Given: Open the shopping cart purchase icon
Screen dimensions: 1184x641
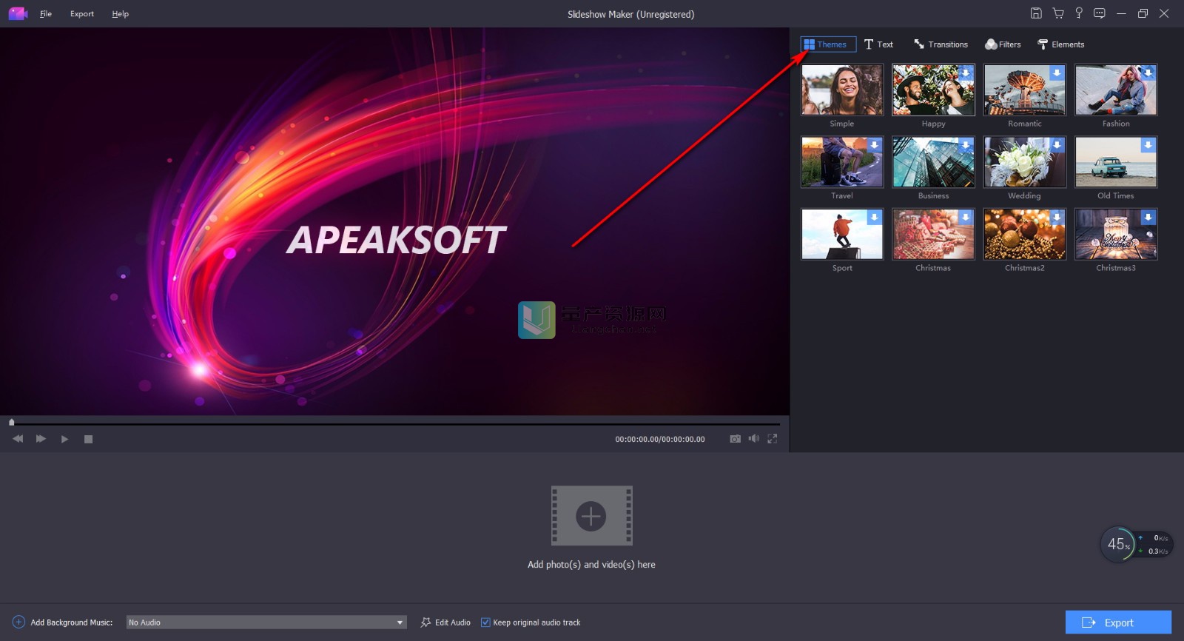Looking at the screenshot, I should point(1058,13).
